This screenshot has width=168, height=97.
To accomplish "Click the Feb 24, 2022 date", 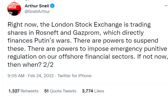I will 41,76.
